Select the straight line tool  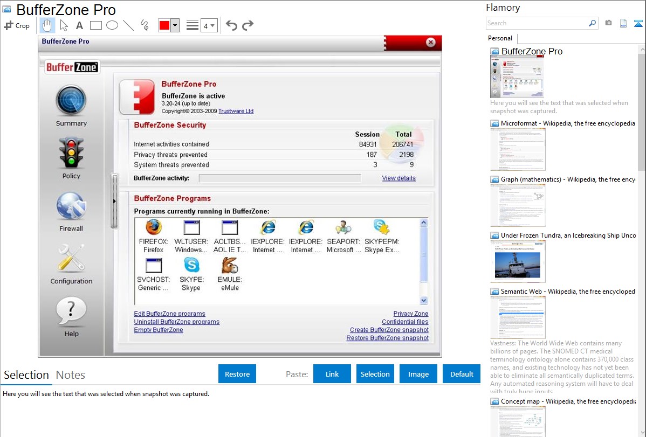coord(128,25)
